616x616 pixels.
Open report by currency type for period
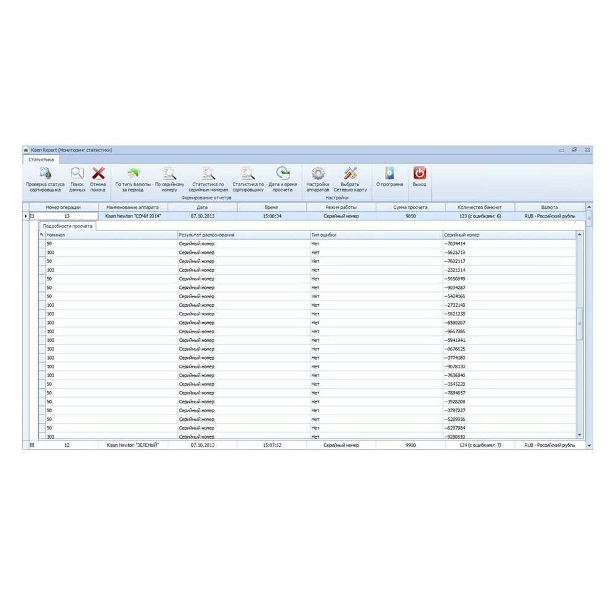[x=133, y=173]
